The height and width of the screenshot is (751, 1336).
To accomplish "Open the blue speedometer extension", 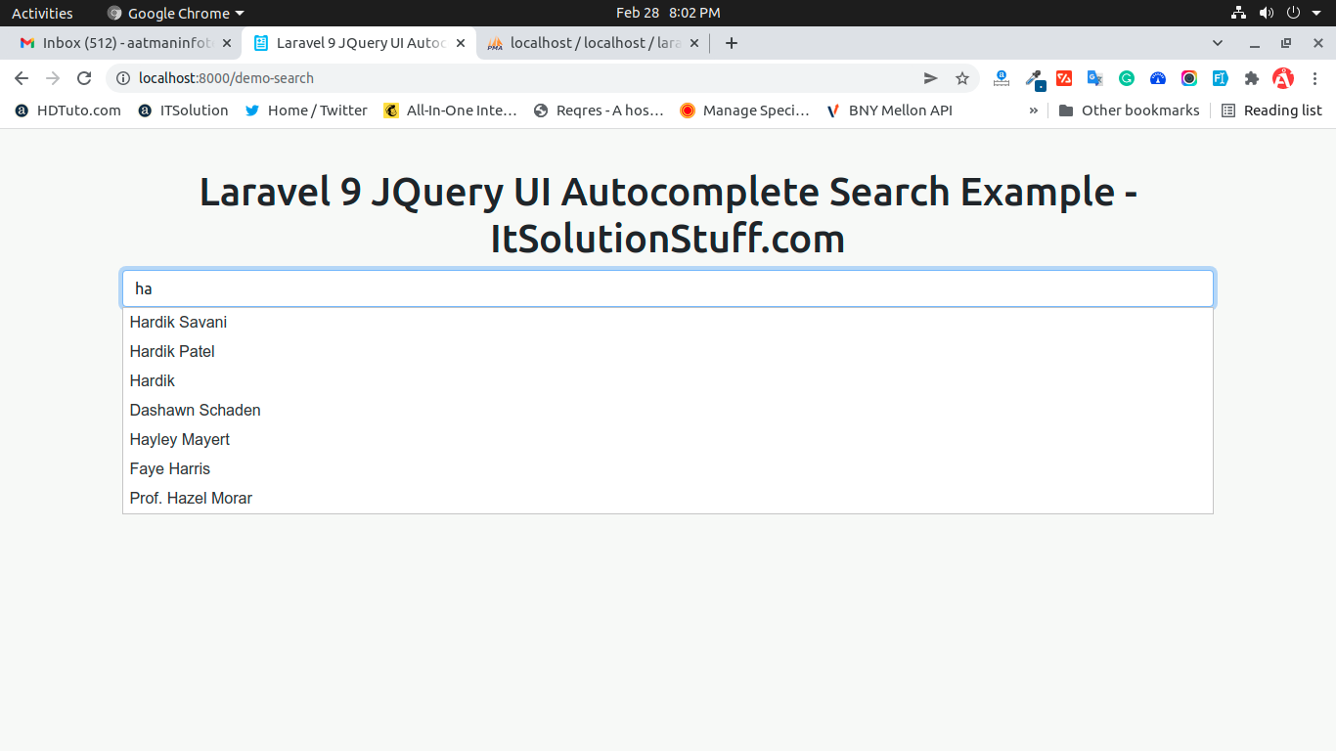I will (1158, 78).
